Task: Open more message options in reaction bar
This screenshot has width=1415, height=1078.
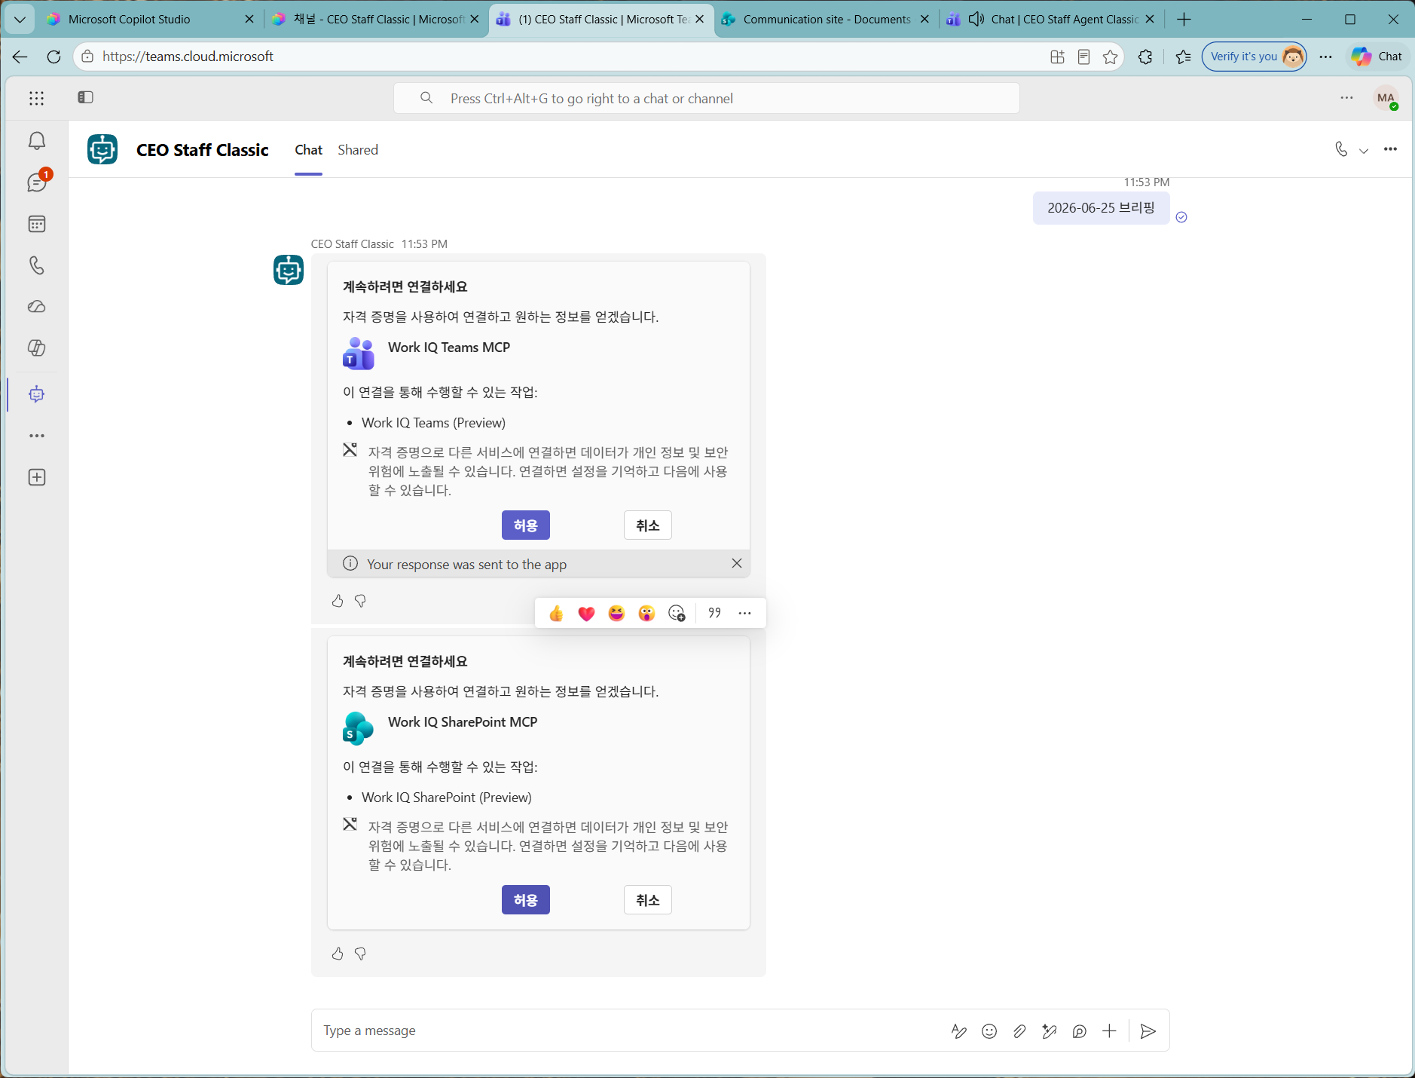Action: point(744,613)
